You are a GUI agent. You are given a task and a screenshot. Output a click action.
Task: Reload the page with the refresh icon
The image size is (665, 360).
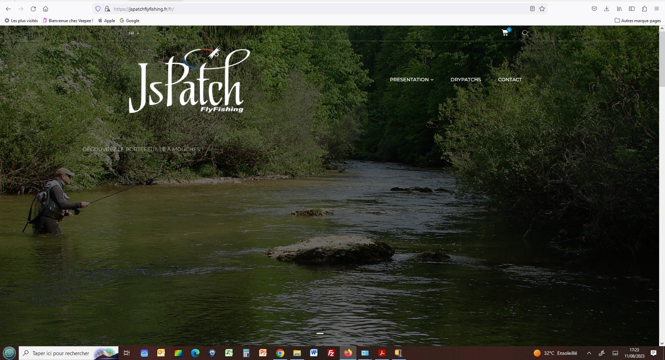[33, 9]
